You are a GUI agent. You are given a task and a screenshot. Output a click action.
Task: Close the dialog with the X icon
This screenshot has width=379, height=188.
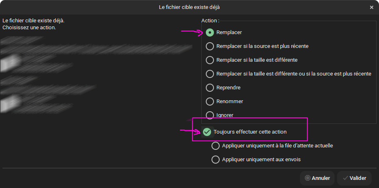point(372,7)
